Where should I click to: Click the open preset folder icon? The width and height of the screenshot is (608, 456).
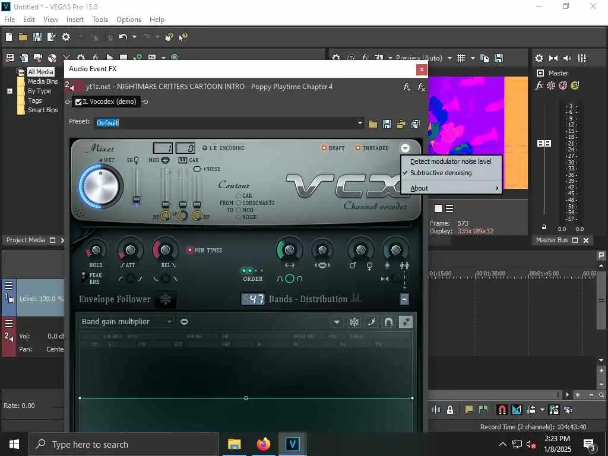(x=373, y=124)
